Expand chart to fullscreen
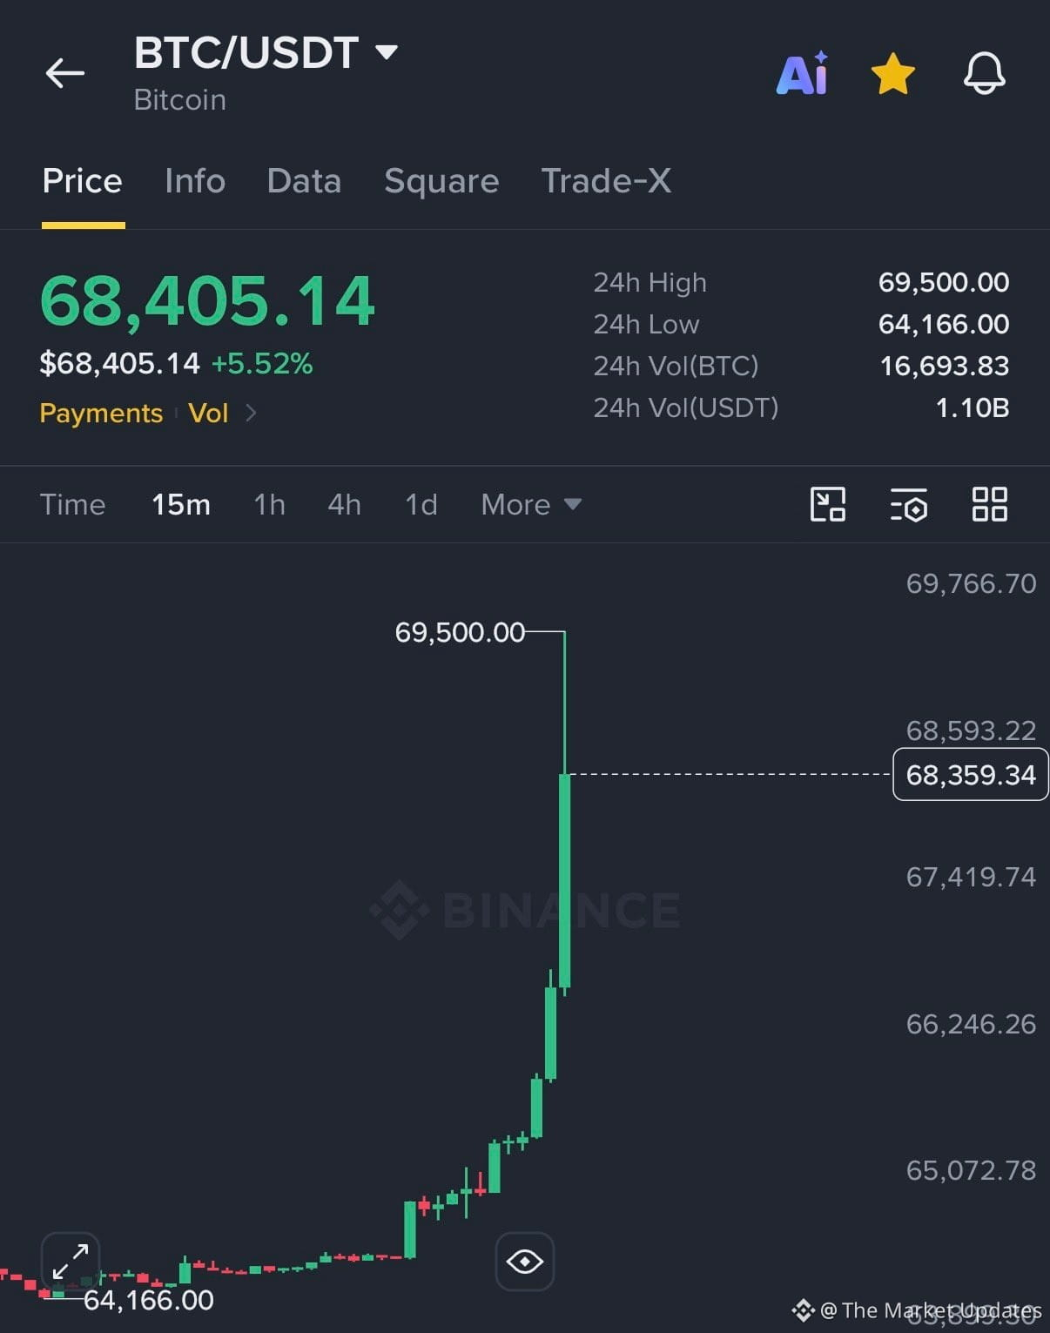Viewport: 1050px width, 1333px height. coord(71,1261)
